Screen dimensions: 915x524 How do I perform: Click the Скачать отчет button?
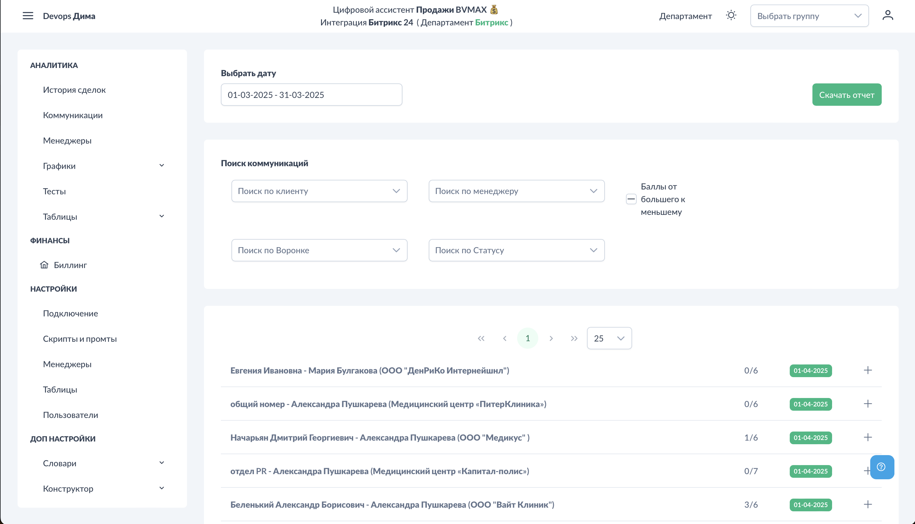click(846, 95)
